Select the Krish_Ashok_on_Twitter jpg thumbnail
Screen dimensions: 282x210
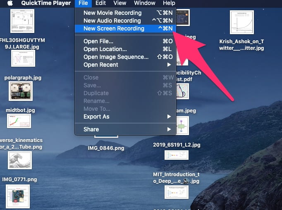coord(242,22)
